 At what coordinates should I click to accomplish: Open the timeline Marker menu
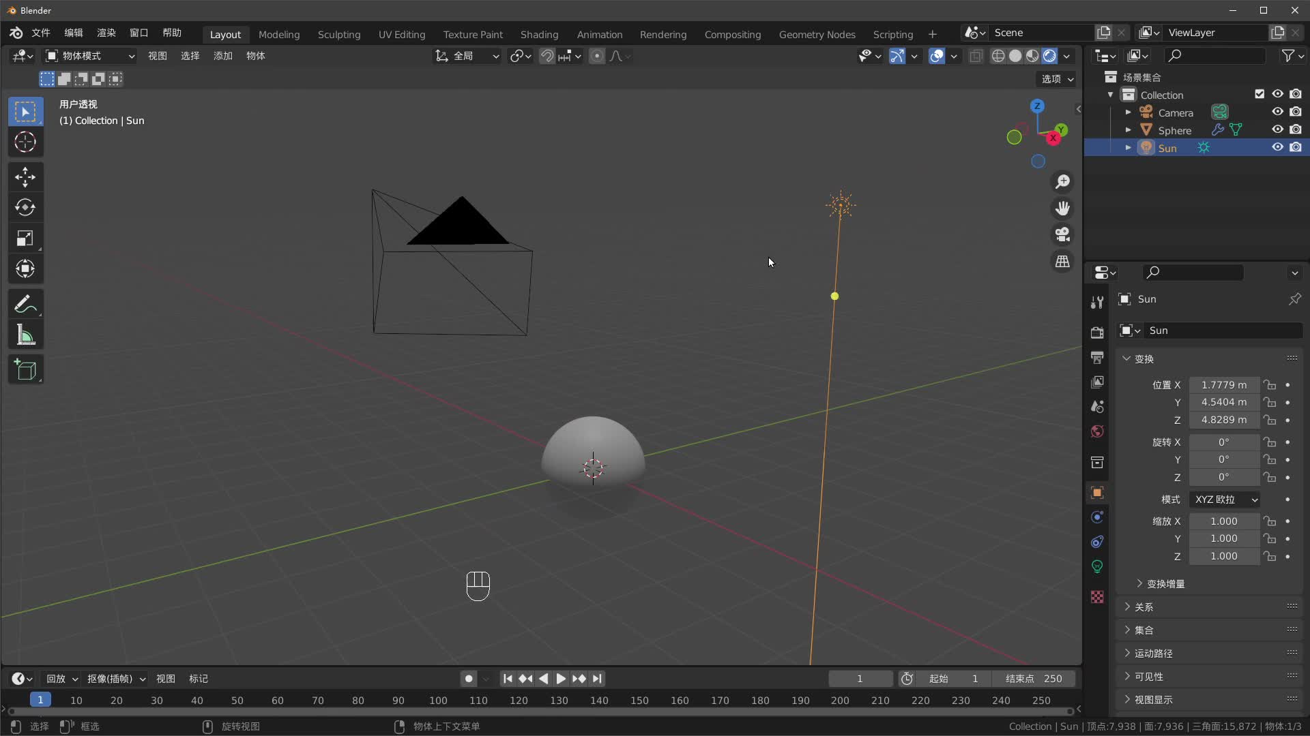(199, 679)
